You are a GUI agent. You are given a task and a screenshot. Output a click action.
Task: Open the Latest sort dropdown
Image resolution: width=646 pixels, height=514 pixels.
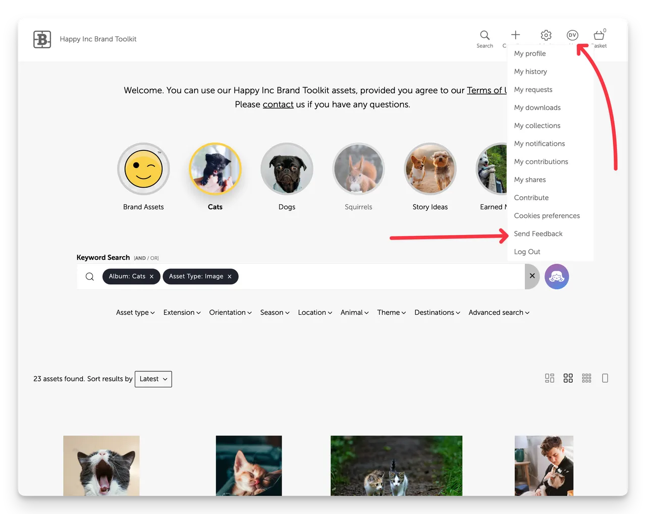click(x=153, y=379)
